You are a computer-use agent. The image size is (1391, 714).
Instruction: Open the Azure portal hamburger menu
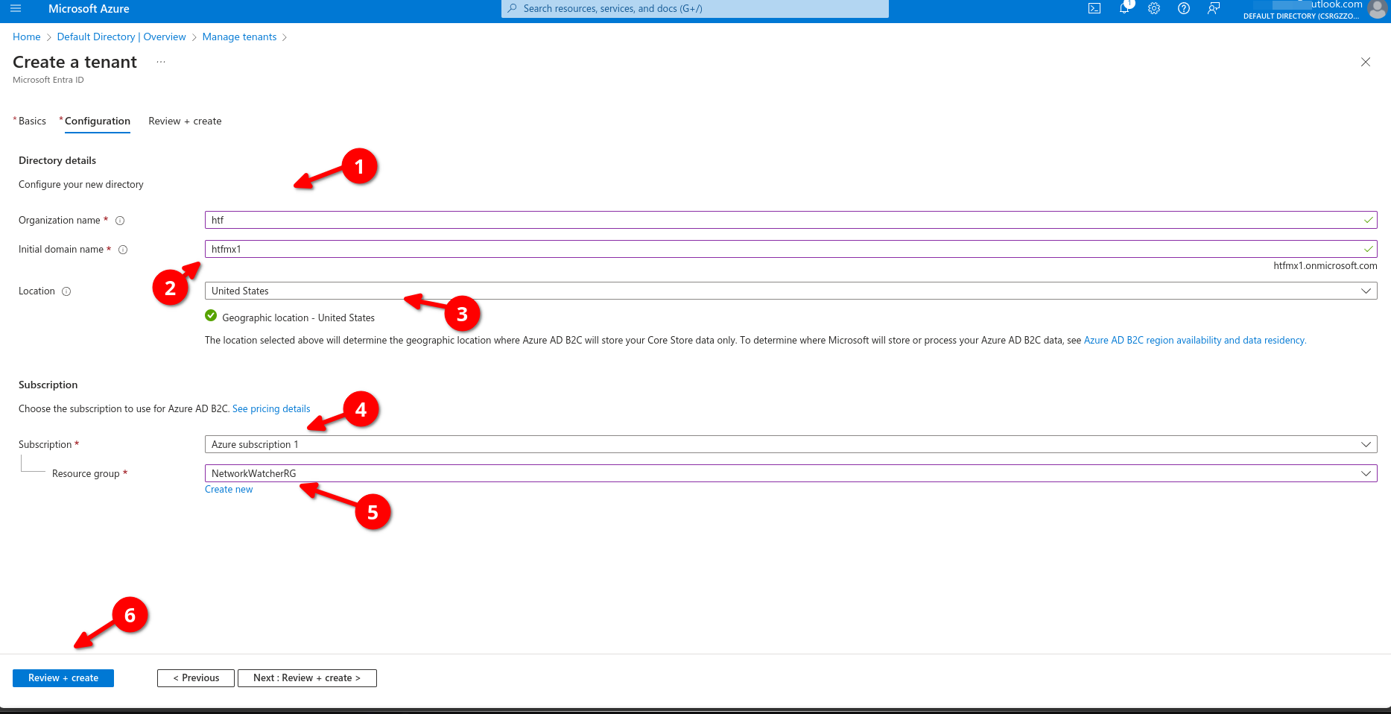click(x=16, y=9)
